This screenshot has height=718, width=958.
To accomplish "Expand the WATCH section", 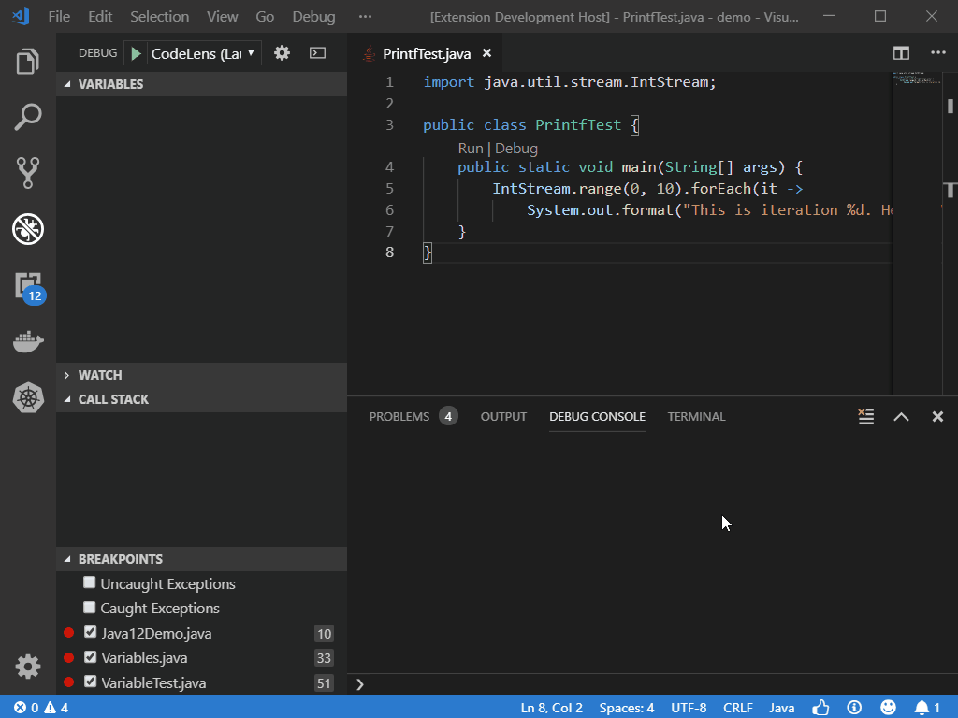I will [x=202, y=375].
